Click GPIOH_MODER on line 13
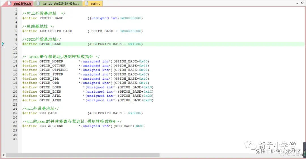The width and height of the screenshot is (306, 159). tap(51, 61)
